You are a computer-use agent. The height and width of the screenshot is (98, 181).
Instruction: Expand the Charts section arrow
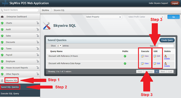pos(37,23)
